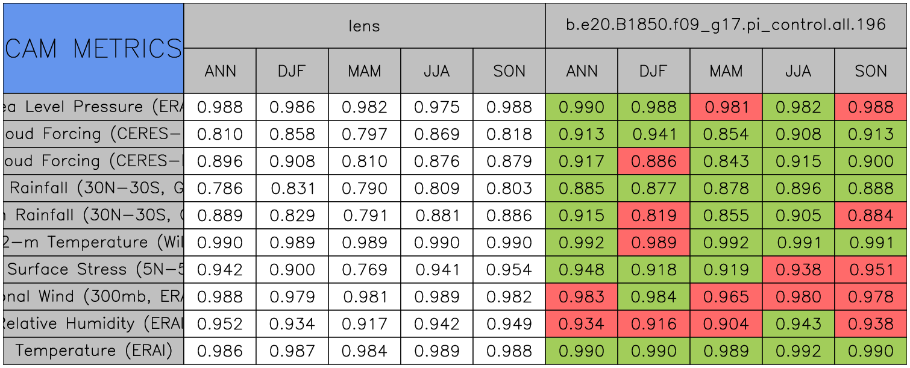Screen dimensions: 910x368
Task: Select the cell with value 0.786
Action: pyautogui.click(x=219, y=189)
